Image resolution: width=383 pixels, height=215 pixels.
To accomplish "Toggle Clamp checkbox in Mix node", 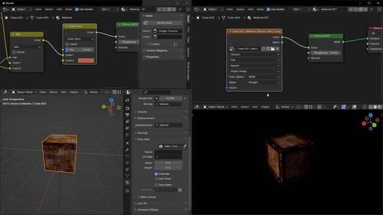I will [x=14, y=52].
